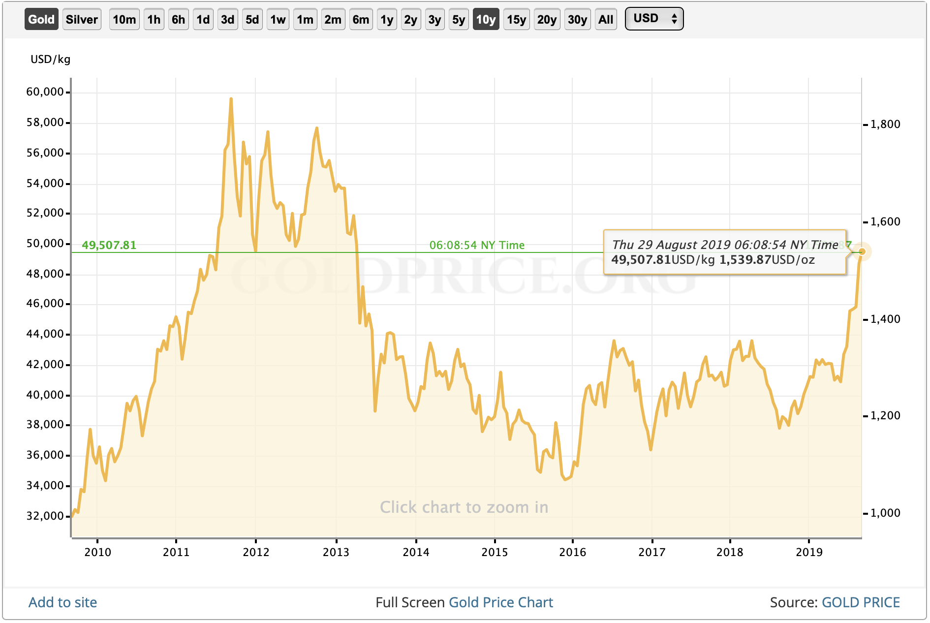Screen dimensions: 930x623
Task: Switch chart to Silver
Action: [82, 20]
